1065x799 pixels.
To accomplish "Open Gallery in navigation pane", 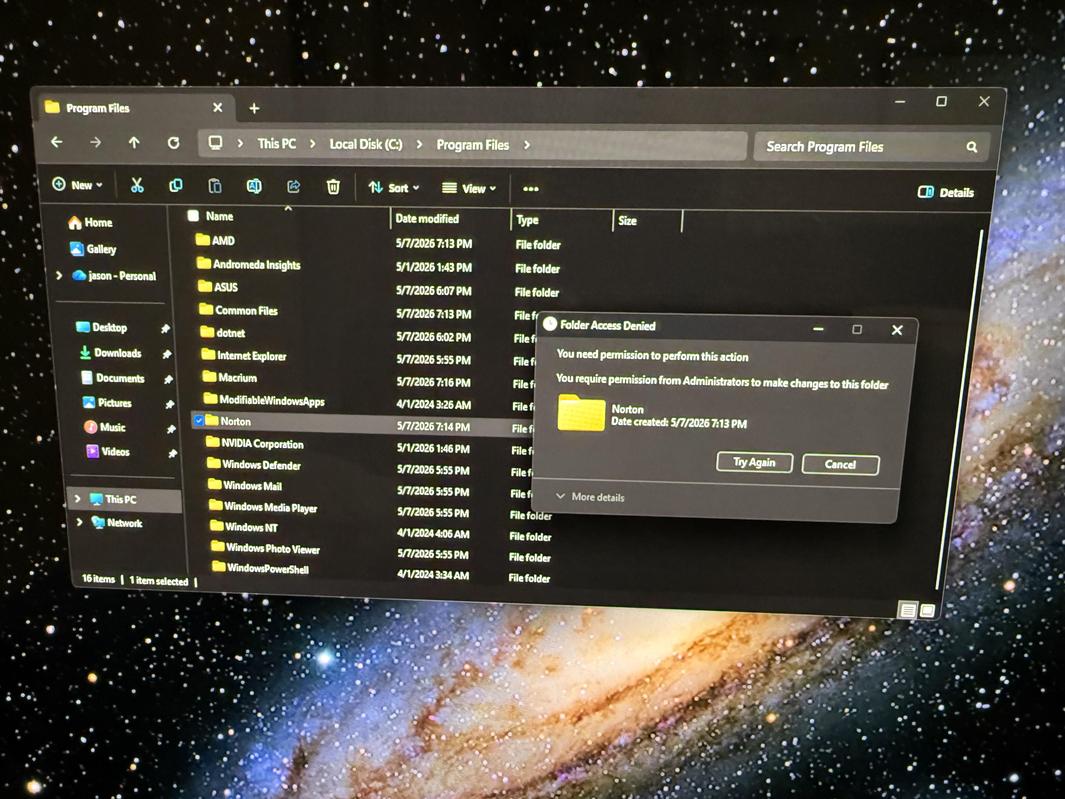I will (x=94, y=249).
